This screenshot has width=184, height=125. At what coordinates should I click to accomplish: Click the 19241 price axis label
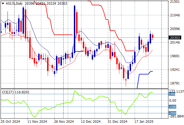(x=175, y=70)
